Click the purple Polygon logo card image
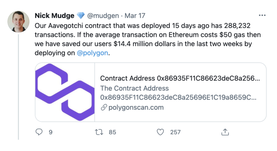The width and height of the screenshot is (277, 151). pyautogui.click(x=65, y=92)
